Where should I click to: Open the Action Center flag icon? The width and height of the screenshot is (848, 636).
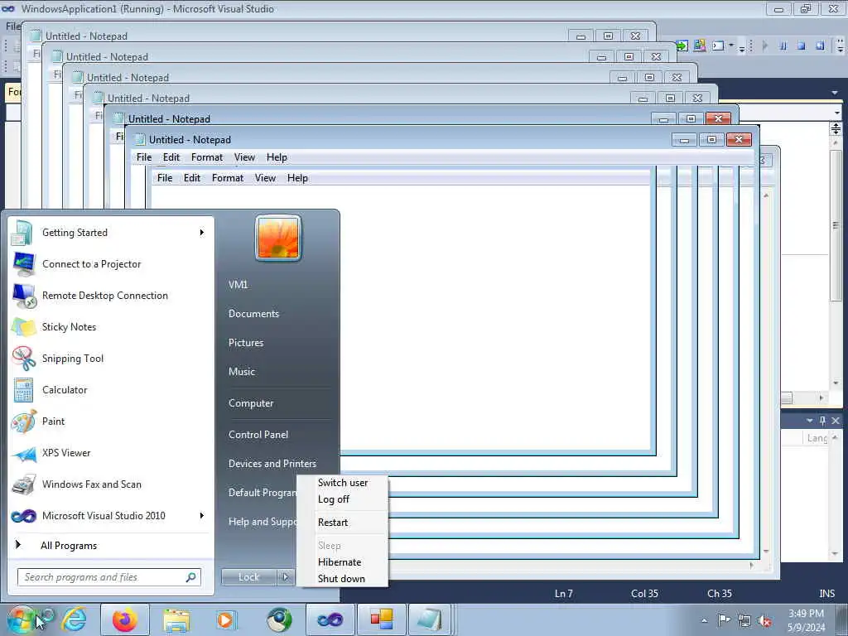(x=724, y=619)
